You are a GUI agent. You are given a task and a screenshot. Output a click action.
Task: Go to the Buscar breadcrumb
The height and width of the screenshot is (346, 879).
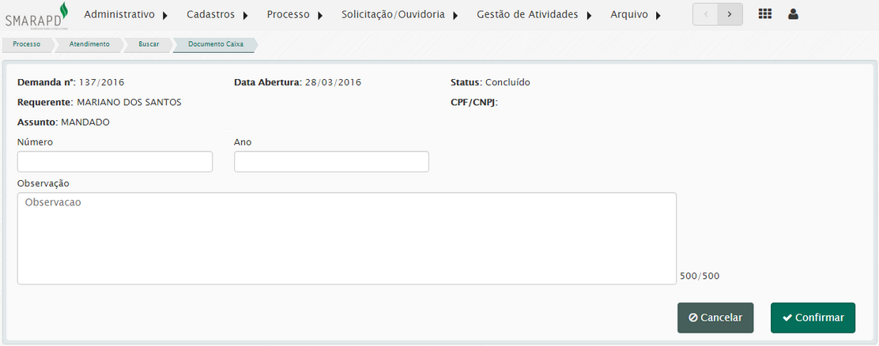149,44
